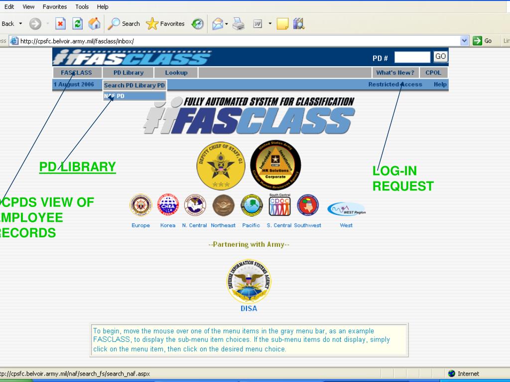Click the Korea CHRA region icon
Viewport: 510px width, 382px height.
(168, 205)
